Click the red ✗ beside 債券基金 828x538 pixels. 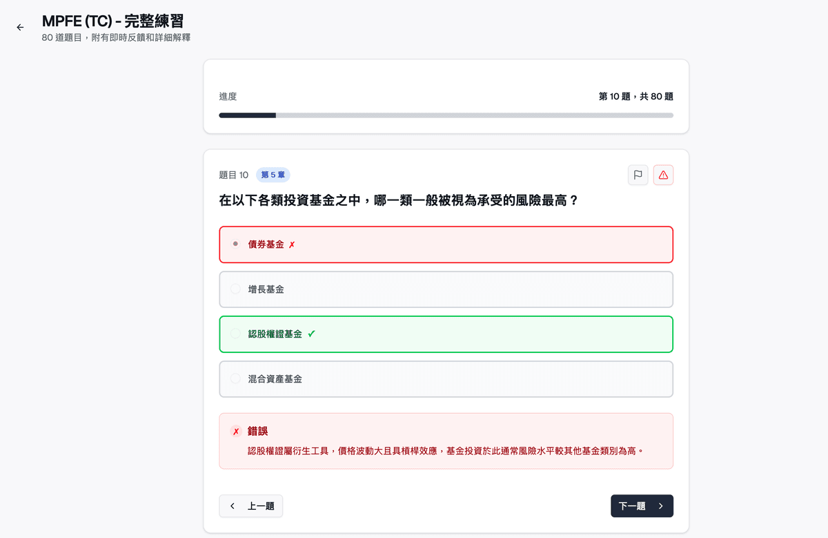(291, 244)
